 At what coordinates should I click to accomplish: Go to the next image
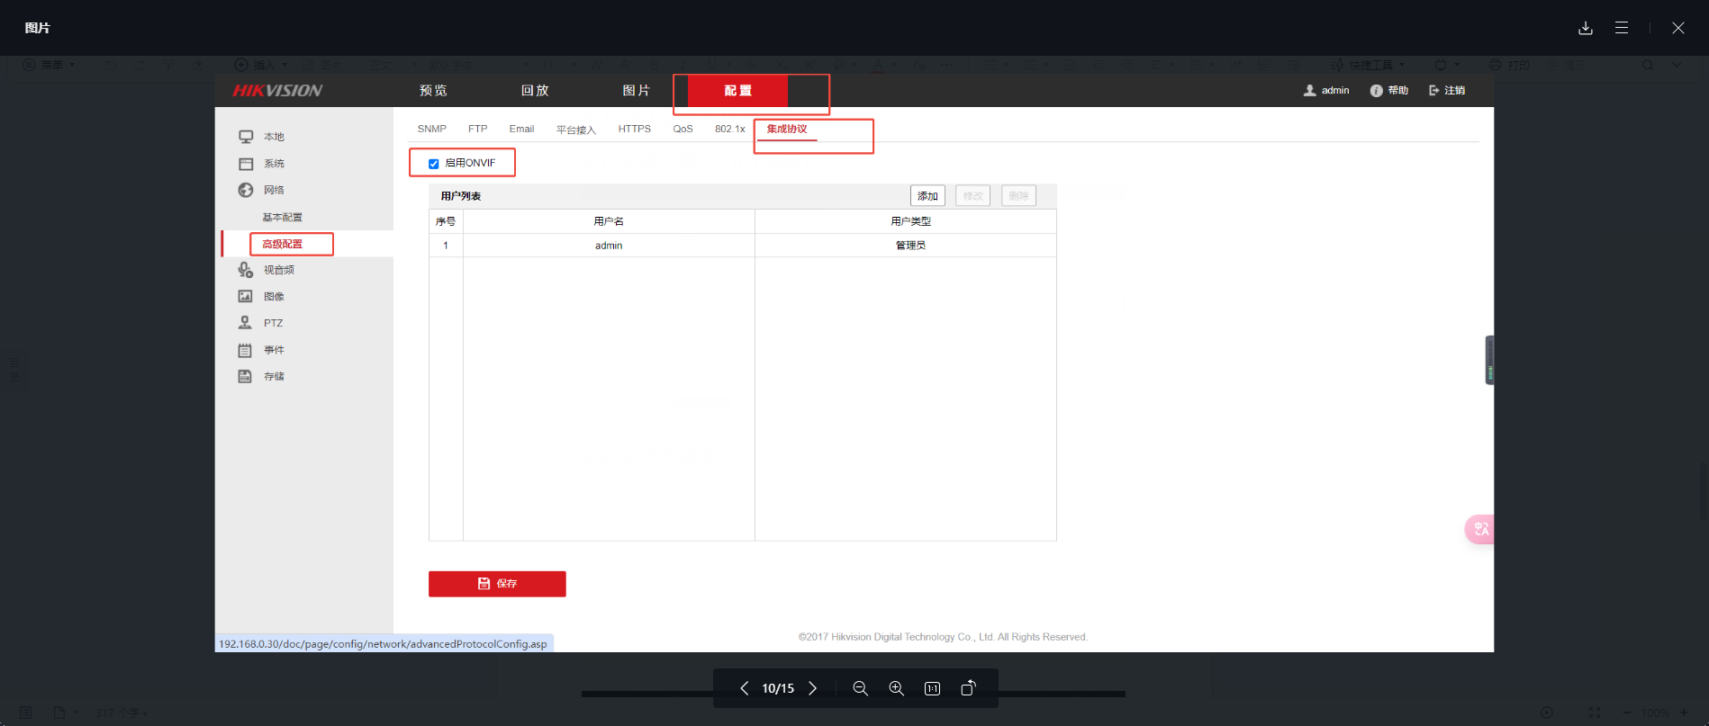tap(812, 688)
